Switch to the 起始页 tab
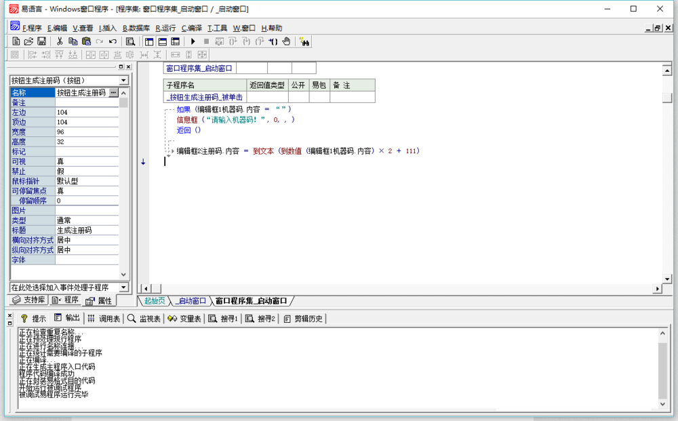678x421 pixels. 154,301
